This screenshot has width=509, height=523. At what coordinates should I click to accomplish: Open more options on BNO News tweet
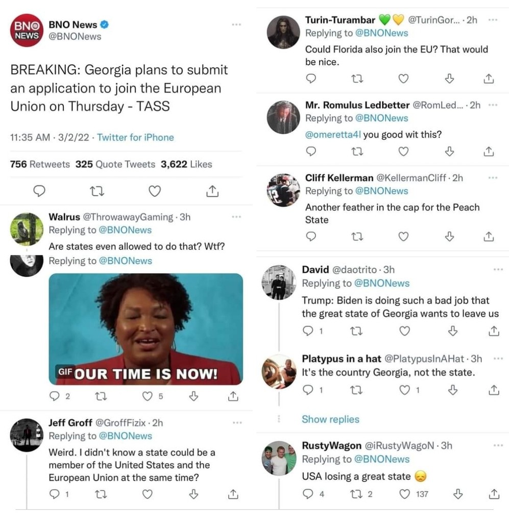pos(236,25)
